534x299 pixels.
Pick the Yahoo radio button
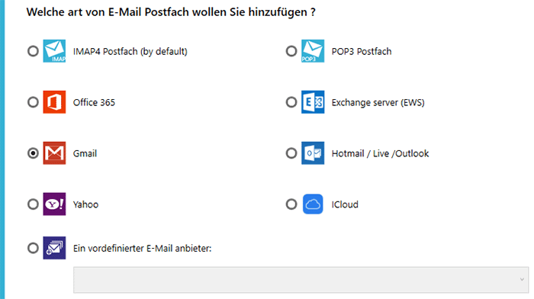coord(33,204)
